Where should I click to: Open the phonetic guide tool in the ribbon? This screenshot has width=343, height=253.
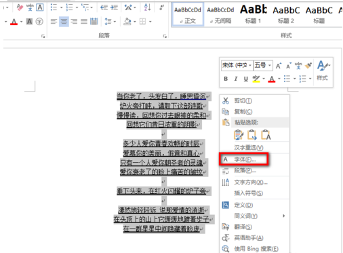point(30,7)
